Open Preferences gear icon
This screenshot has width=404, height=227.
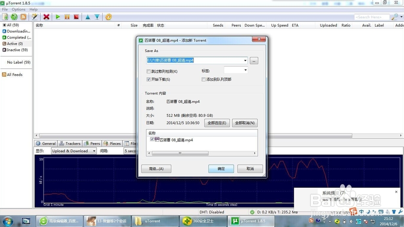click(108, 17)
